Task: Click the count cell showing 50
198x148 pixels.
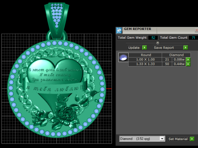Action: 167,64
